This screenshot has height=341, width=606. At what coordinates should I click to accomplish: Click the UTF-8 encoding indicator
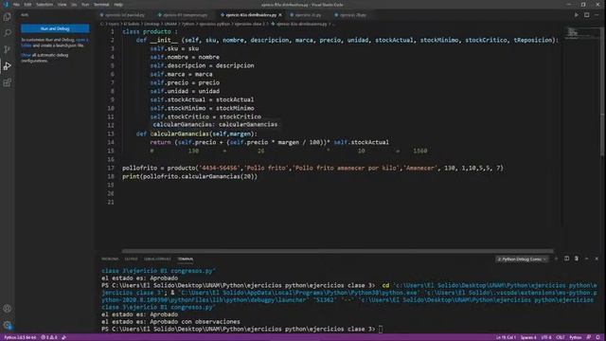click(546, 337)
